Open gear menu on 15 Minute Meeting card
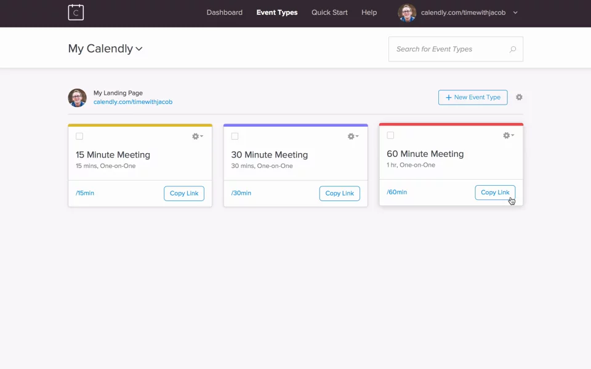The height and width of the screenshot is (369, 591). pos(197,137)
